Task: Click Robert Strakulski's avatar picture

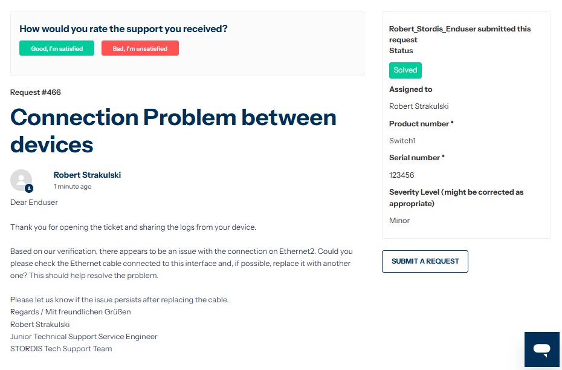Action: click(21, 180)
